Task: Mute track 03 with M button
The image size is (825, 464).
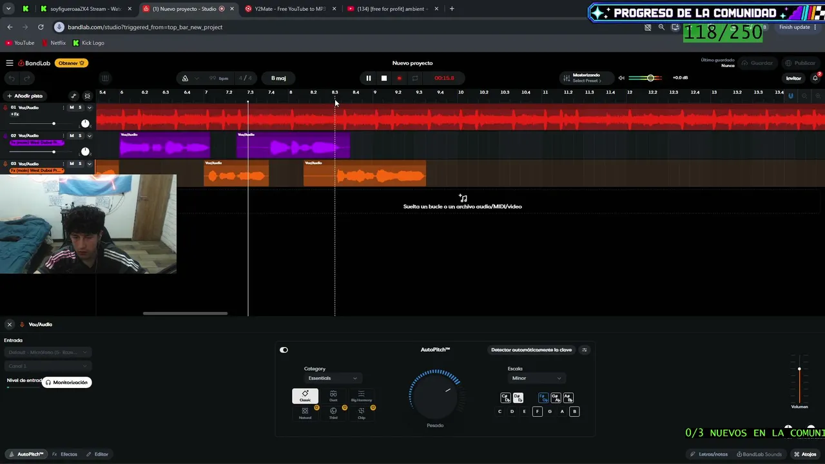Action: (x=72, y=164)
